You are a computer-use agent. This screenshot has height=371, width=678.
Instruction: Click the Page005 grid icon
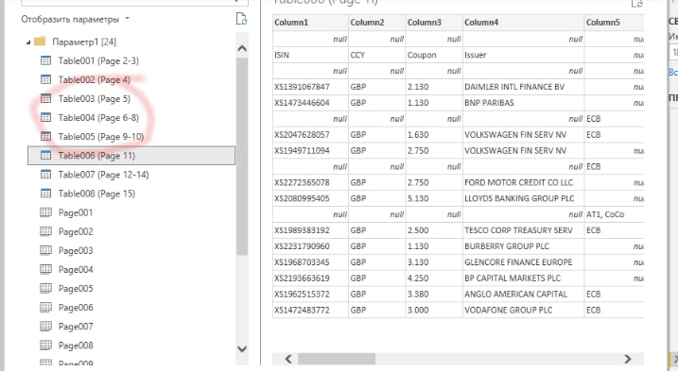[x=45, y=288]
